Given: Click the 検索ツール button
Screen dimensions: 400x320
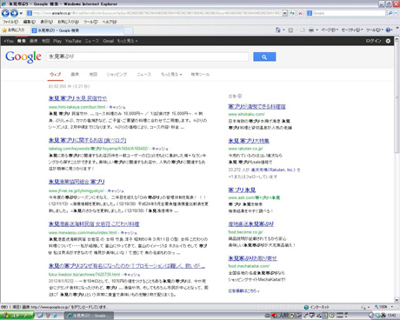Looking at the screenshot, I should (x=200, y=74).
